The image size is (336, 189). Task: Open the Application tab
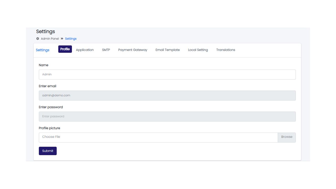pyautogui.click(x=85, y=50)
